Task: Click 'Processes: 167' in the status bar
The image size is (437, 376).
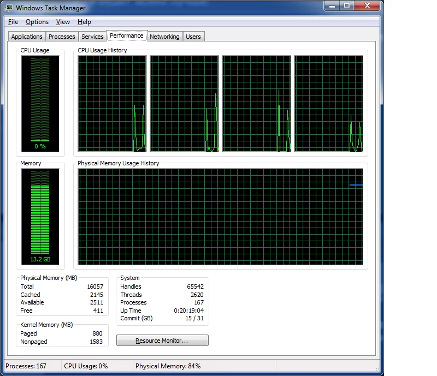Action: point(26,366)
